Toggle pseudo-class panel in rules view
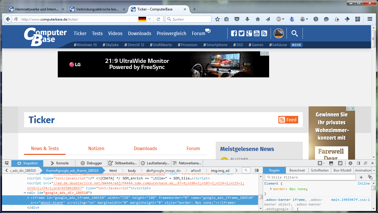 370,177
